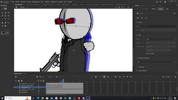
Task: Click the New Layer icon in timeline
Action: pos(16,81)
